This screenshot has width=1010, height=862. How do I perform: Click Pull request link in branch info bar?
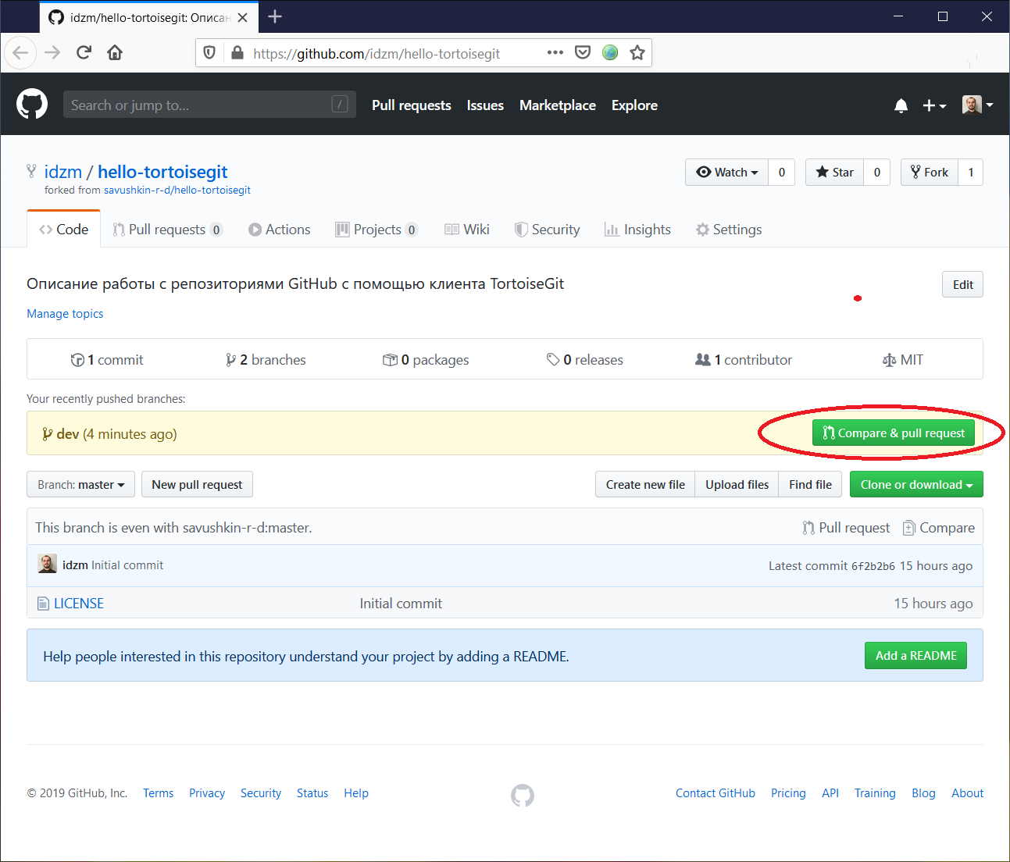pos(846,528)
